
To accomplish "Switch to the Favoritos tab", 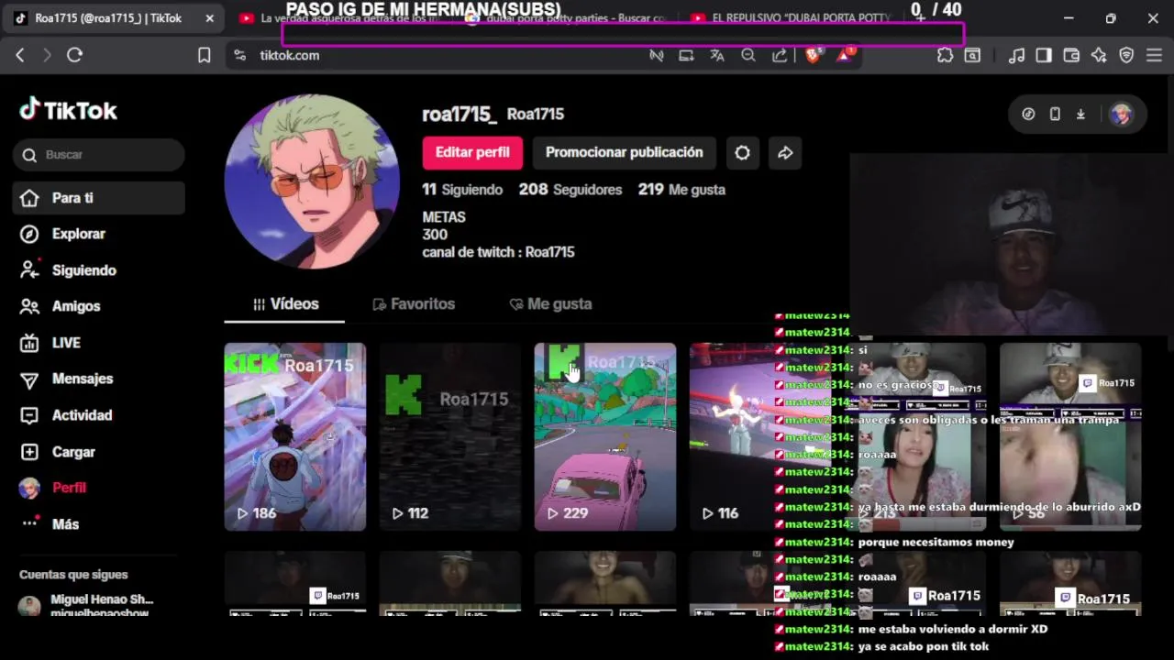I will pyautogui.click(x=414, y=304).
